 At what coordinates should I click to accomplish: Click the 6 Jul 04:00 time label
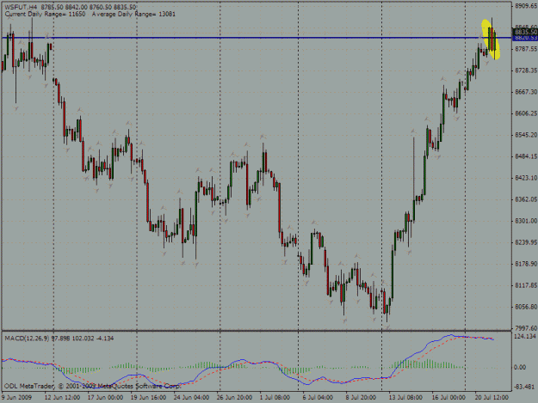pyautogui.click(x=318, y=397)
